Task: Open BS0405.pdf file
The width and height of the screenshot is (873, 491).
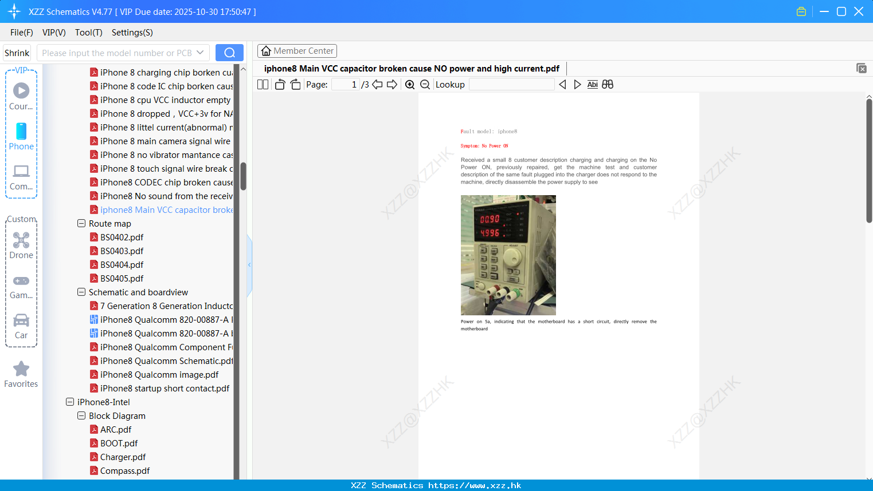Action: coord(117,278)
